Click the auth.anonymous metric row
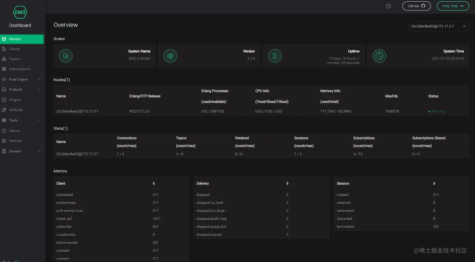Viewport: 475px width, 262px height. [x=121, y=210]
